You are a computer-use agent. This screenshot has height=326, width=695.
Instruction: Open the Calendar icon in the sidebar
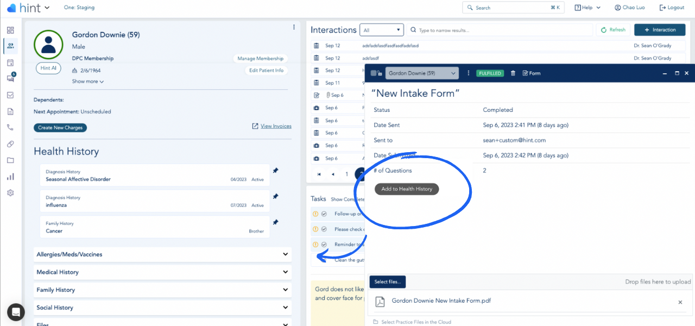[x=10, y=62]
